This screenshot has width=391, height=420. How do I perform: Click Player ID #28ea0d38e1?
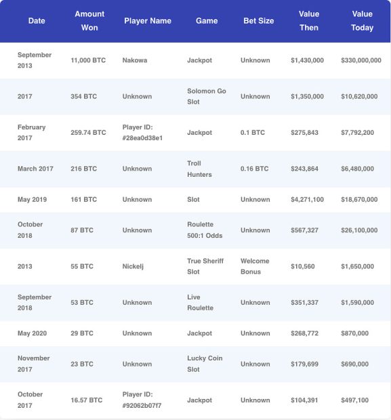coord(142,133)
